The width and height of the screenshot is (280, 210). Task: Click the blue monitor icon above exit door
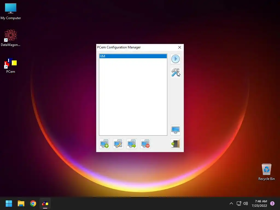[175, 130]
